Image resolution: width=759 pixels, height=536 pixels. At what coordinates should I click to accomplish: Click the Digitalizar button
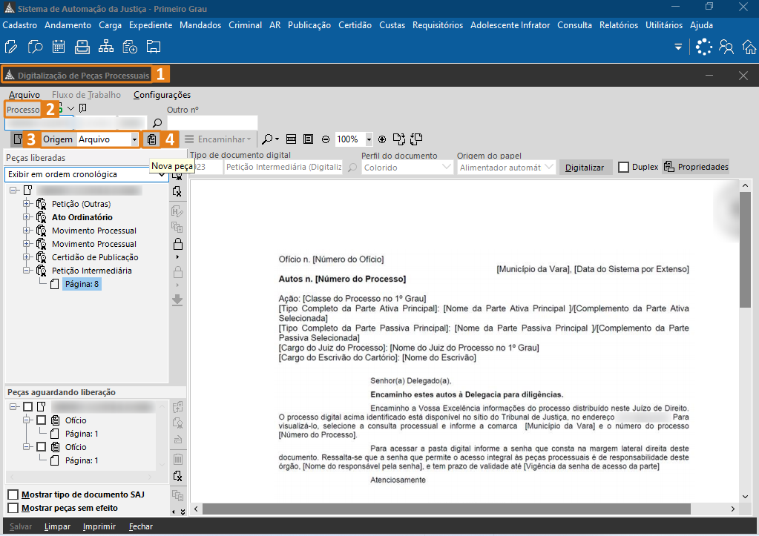point(584,168)
